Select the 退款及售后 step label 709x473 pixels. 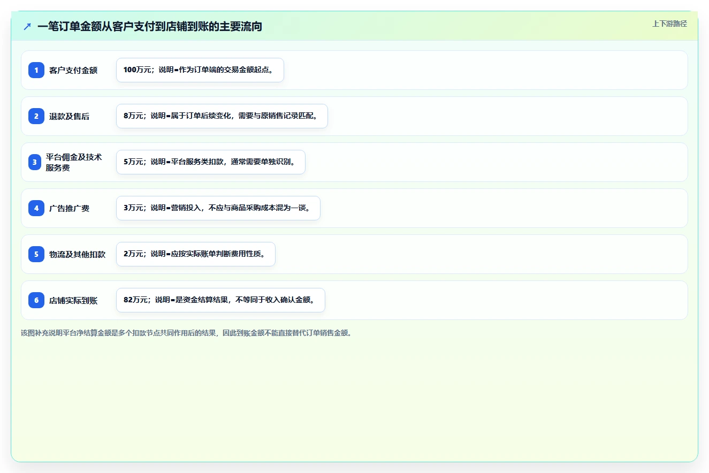pos(69,116)
